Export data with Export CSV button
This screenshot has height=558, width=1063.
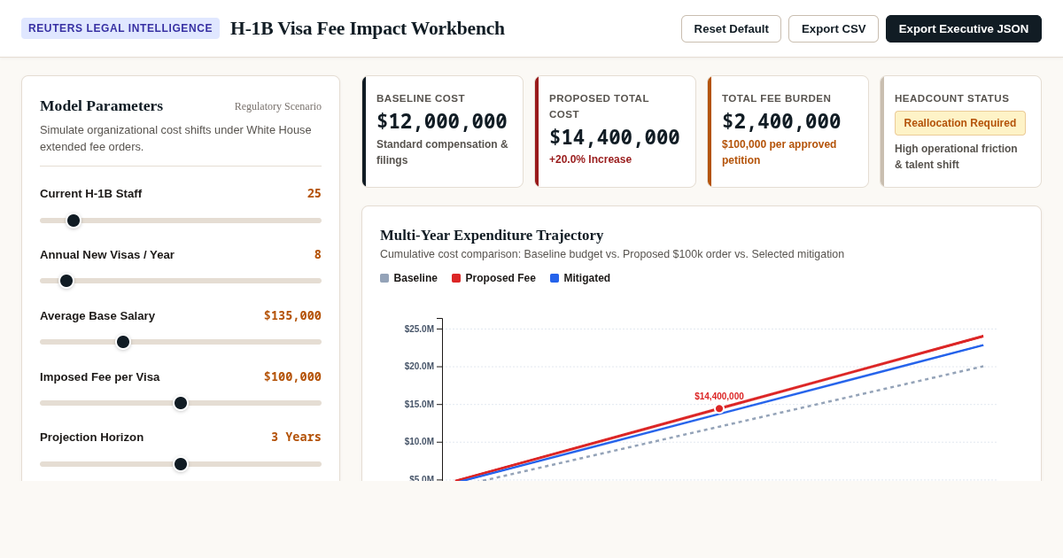(x=834, y=28)
